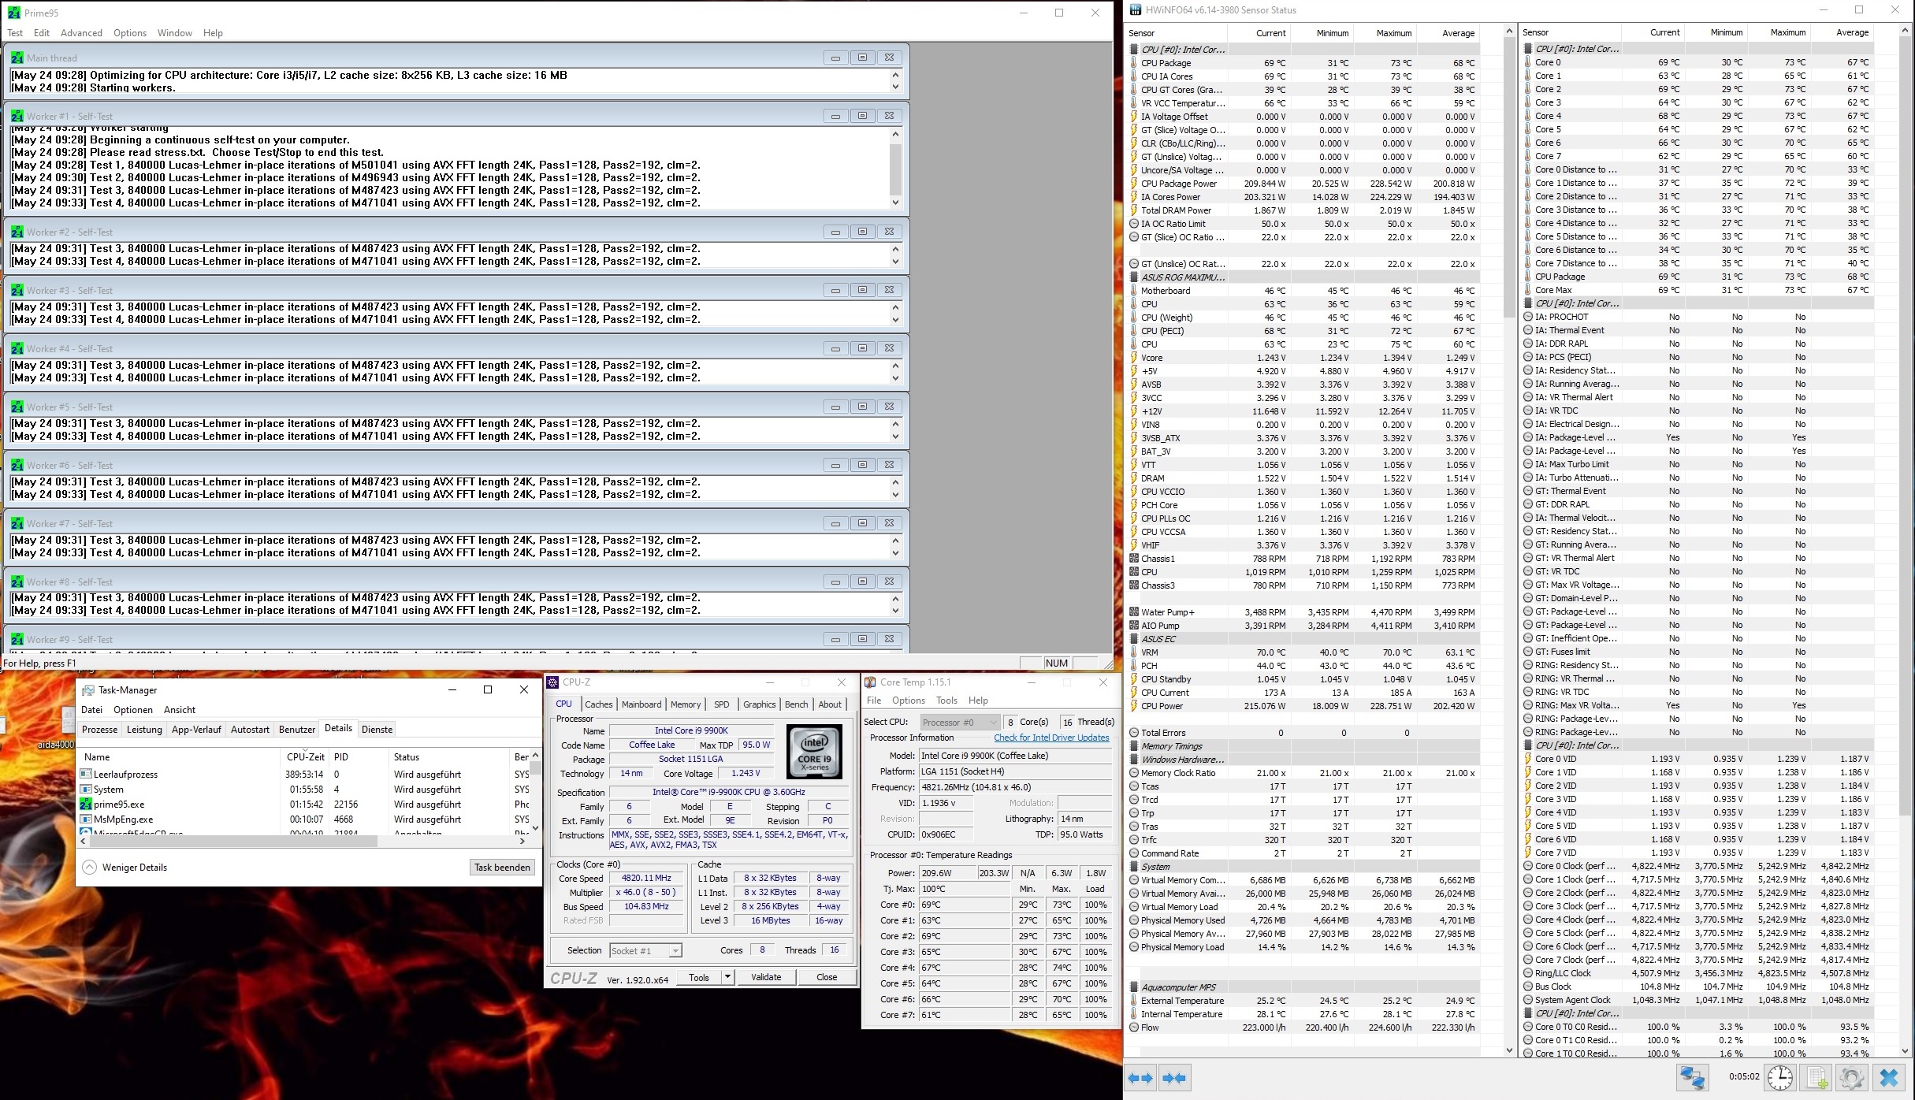Switch to CPU-Z Memory tab
The width and height of the screenshot is (1915, 1100).
685,704
